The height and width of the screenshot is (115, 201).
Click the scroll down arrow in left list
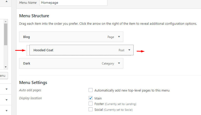click(6, 67)
